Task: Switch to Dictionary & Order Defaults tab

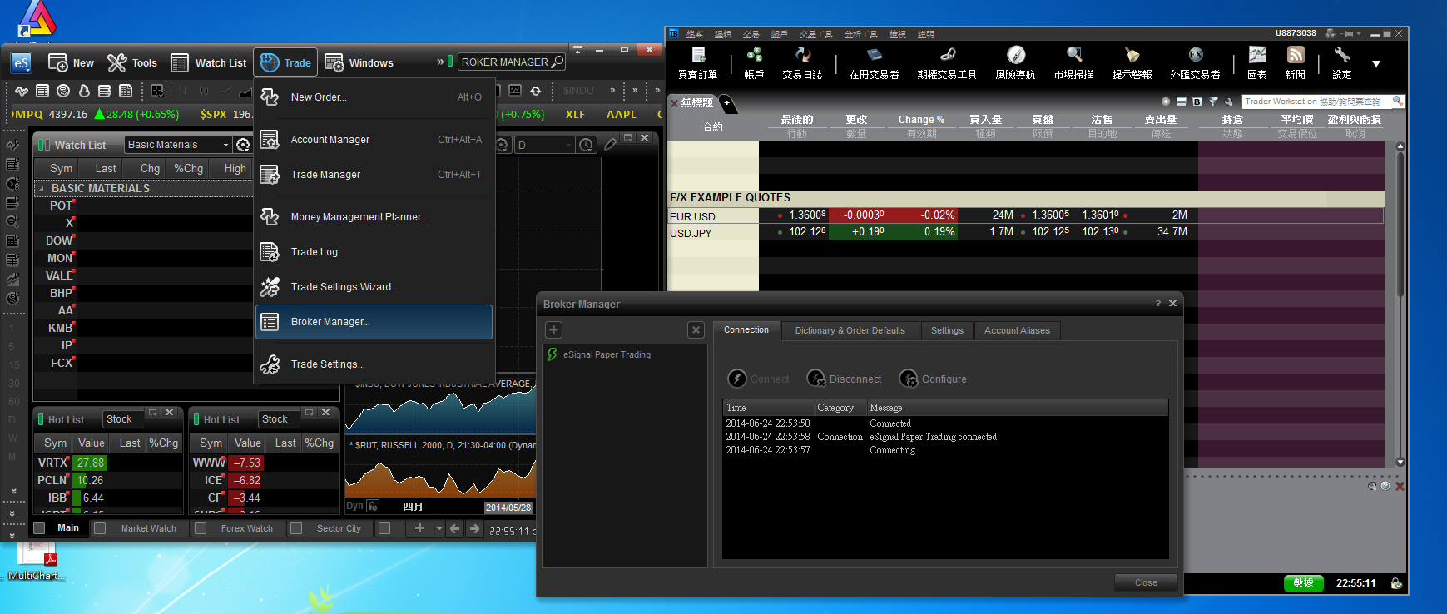Action: (x=850, y=330)
